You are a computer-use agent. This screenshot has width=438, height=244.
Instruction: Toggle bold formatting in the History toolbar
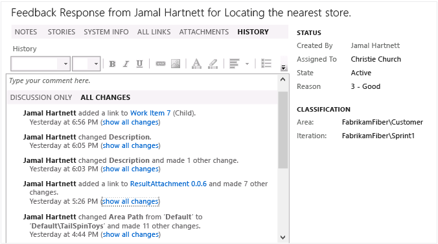tap(112, 64)
